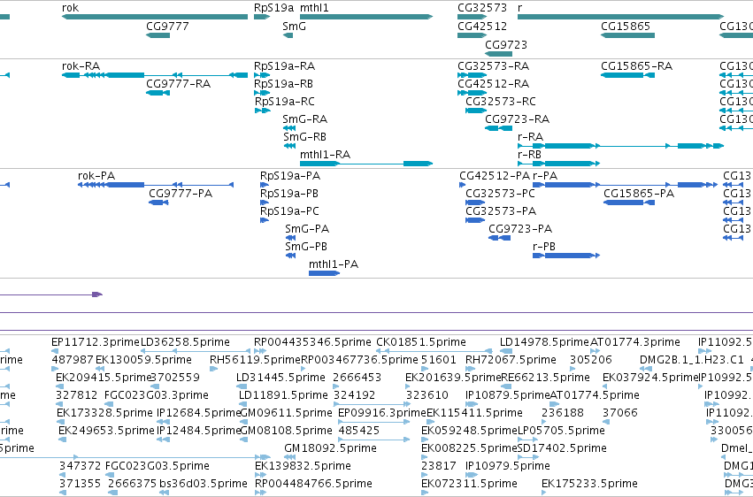Viewport: 753px width, 497px height.
Task: Click the CG15865-PA protein label
Action: click(x=639, y=194)
